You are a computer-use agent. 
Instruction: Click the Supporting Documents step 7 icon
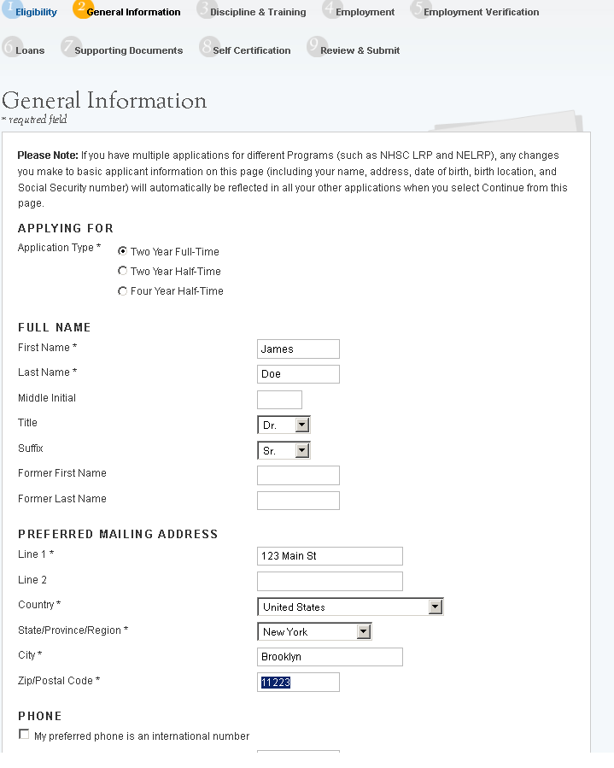pyautogui.click(x=69, y=47)
